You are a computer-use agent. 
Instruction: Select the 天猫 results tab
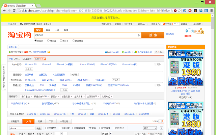[x=40, y=122]
